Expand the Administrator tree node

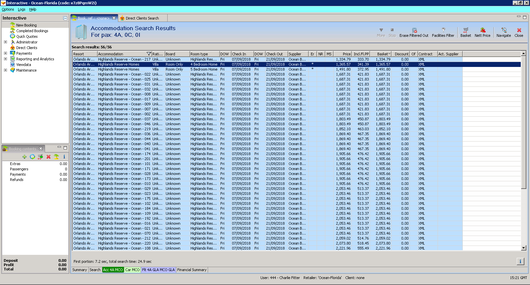(5, 42)
